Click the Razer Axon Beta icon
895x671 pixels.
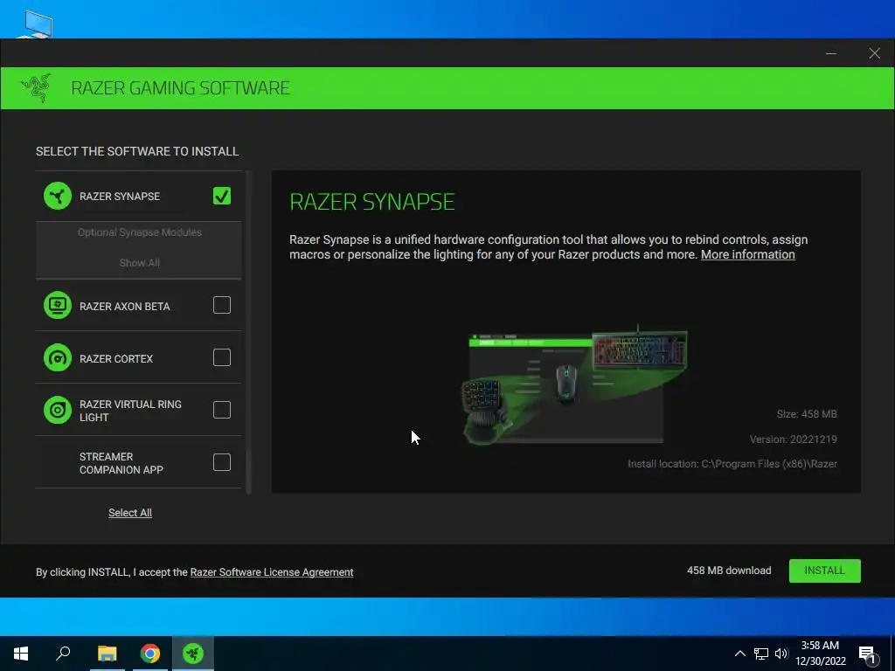(x=58, y=306)
